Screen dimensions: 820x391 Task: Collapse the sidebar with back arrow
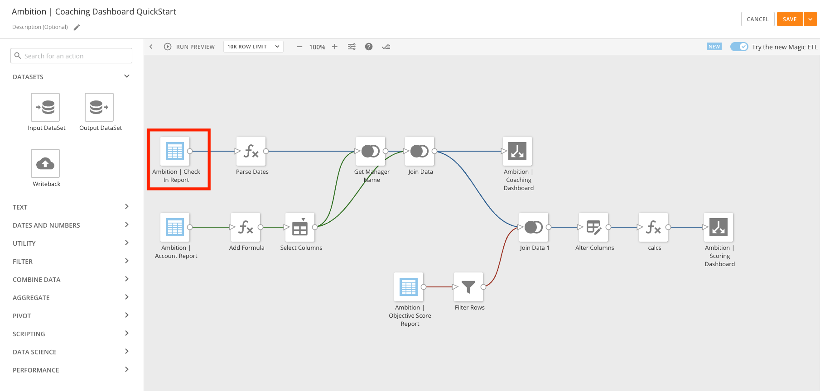pyautogui.click(x=151, y=47)
